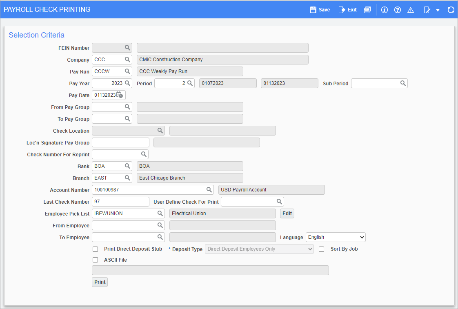Open the Pay Year lookup magnifier
This screenshot has height=309, width=458.
[127, 83]
